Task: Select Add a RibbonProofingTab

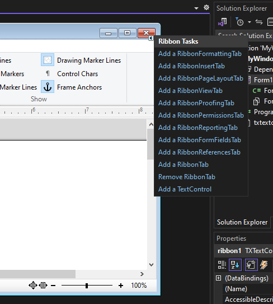Action: click(x=196, y=103)
